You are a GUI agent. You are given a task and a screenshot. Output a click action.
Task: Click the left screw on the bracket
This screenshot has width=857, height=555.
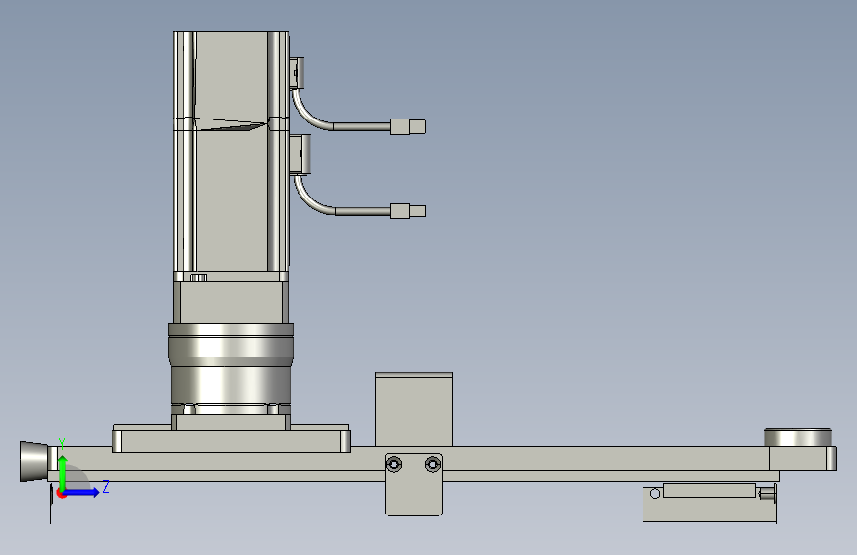394,465
